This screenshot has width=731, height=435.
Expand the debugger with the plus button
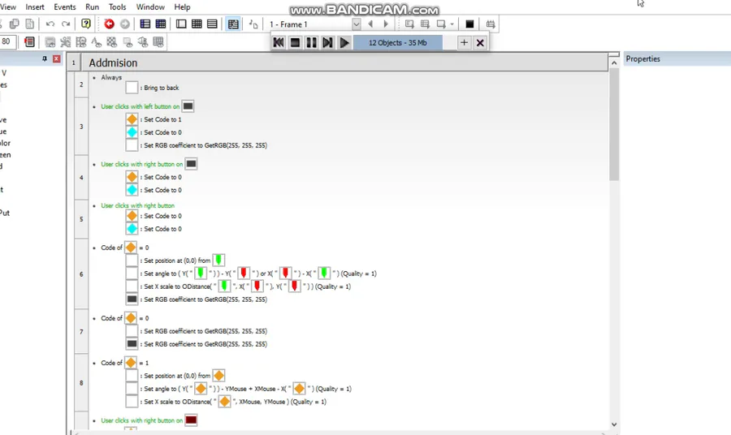pos(464,42)
